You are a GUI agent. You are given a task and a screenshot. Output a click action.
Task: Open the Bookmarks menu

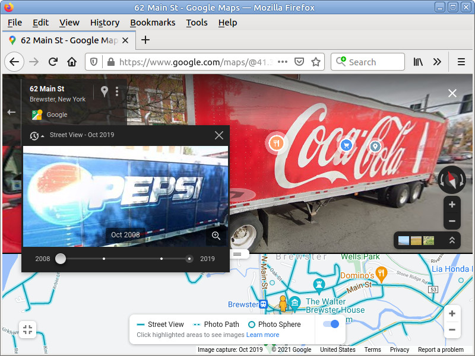(x=153, y=23)
